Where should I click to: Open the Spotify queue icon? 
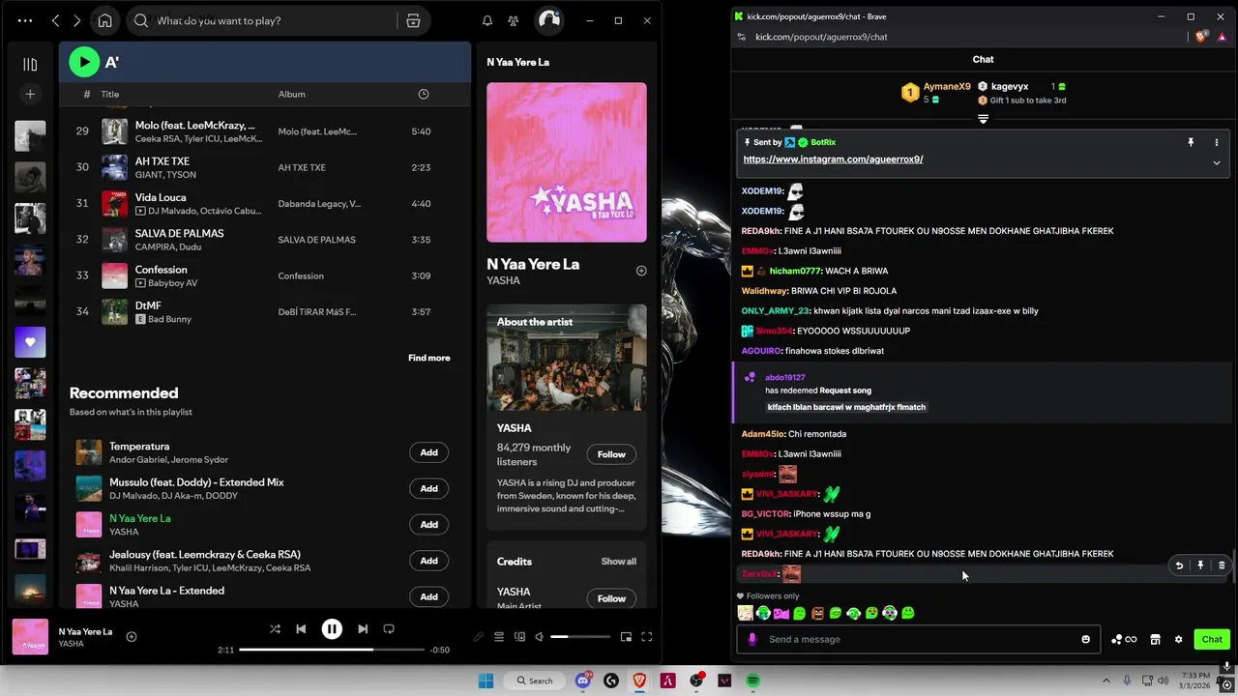point(499,637)
